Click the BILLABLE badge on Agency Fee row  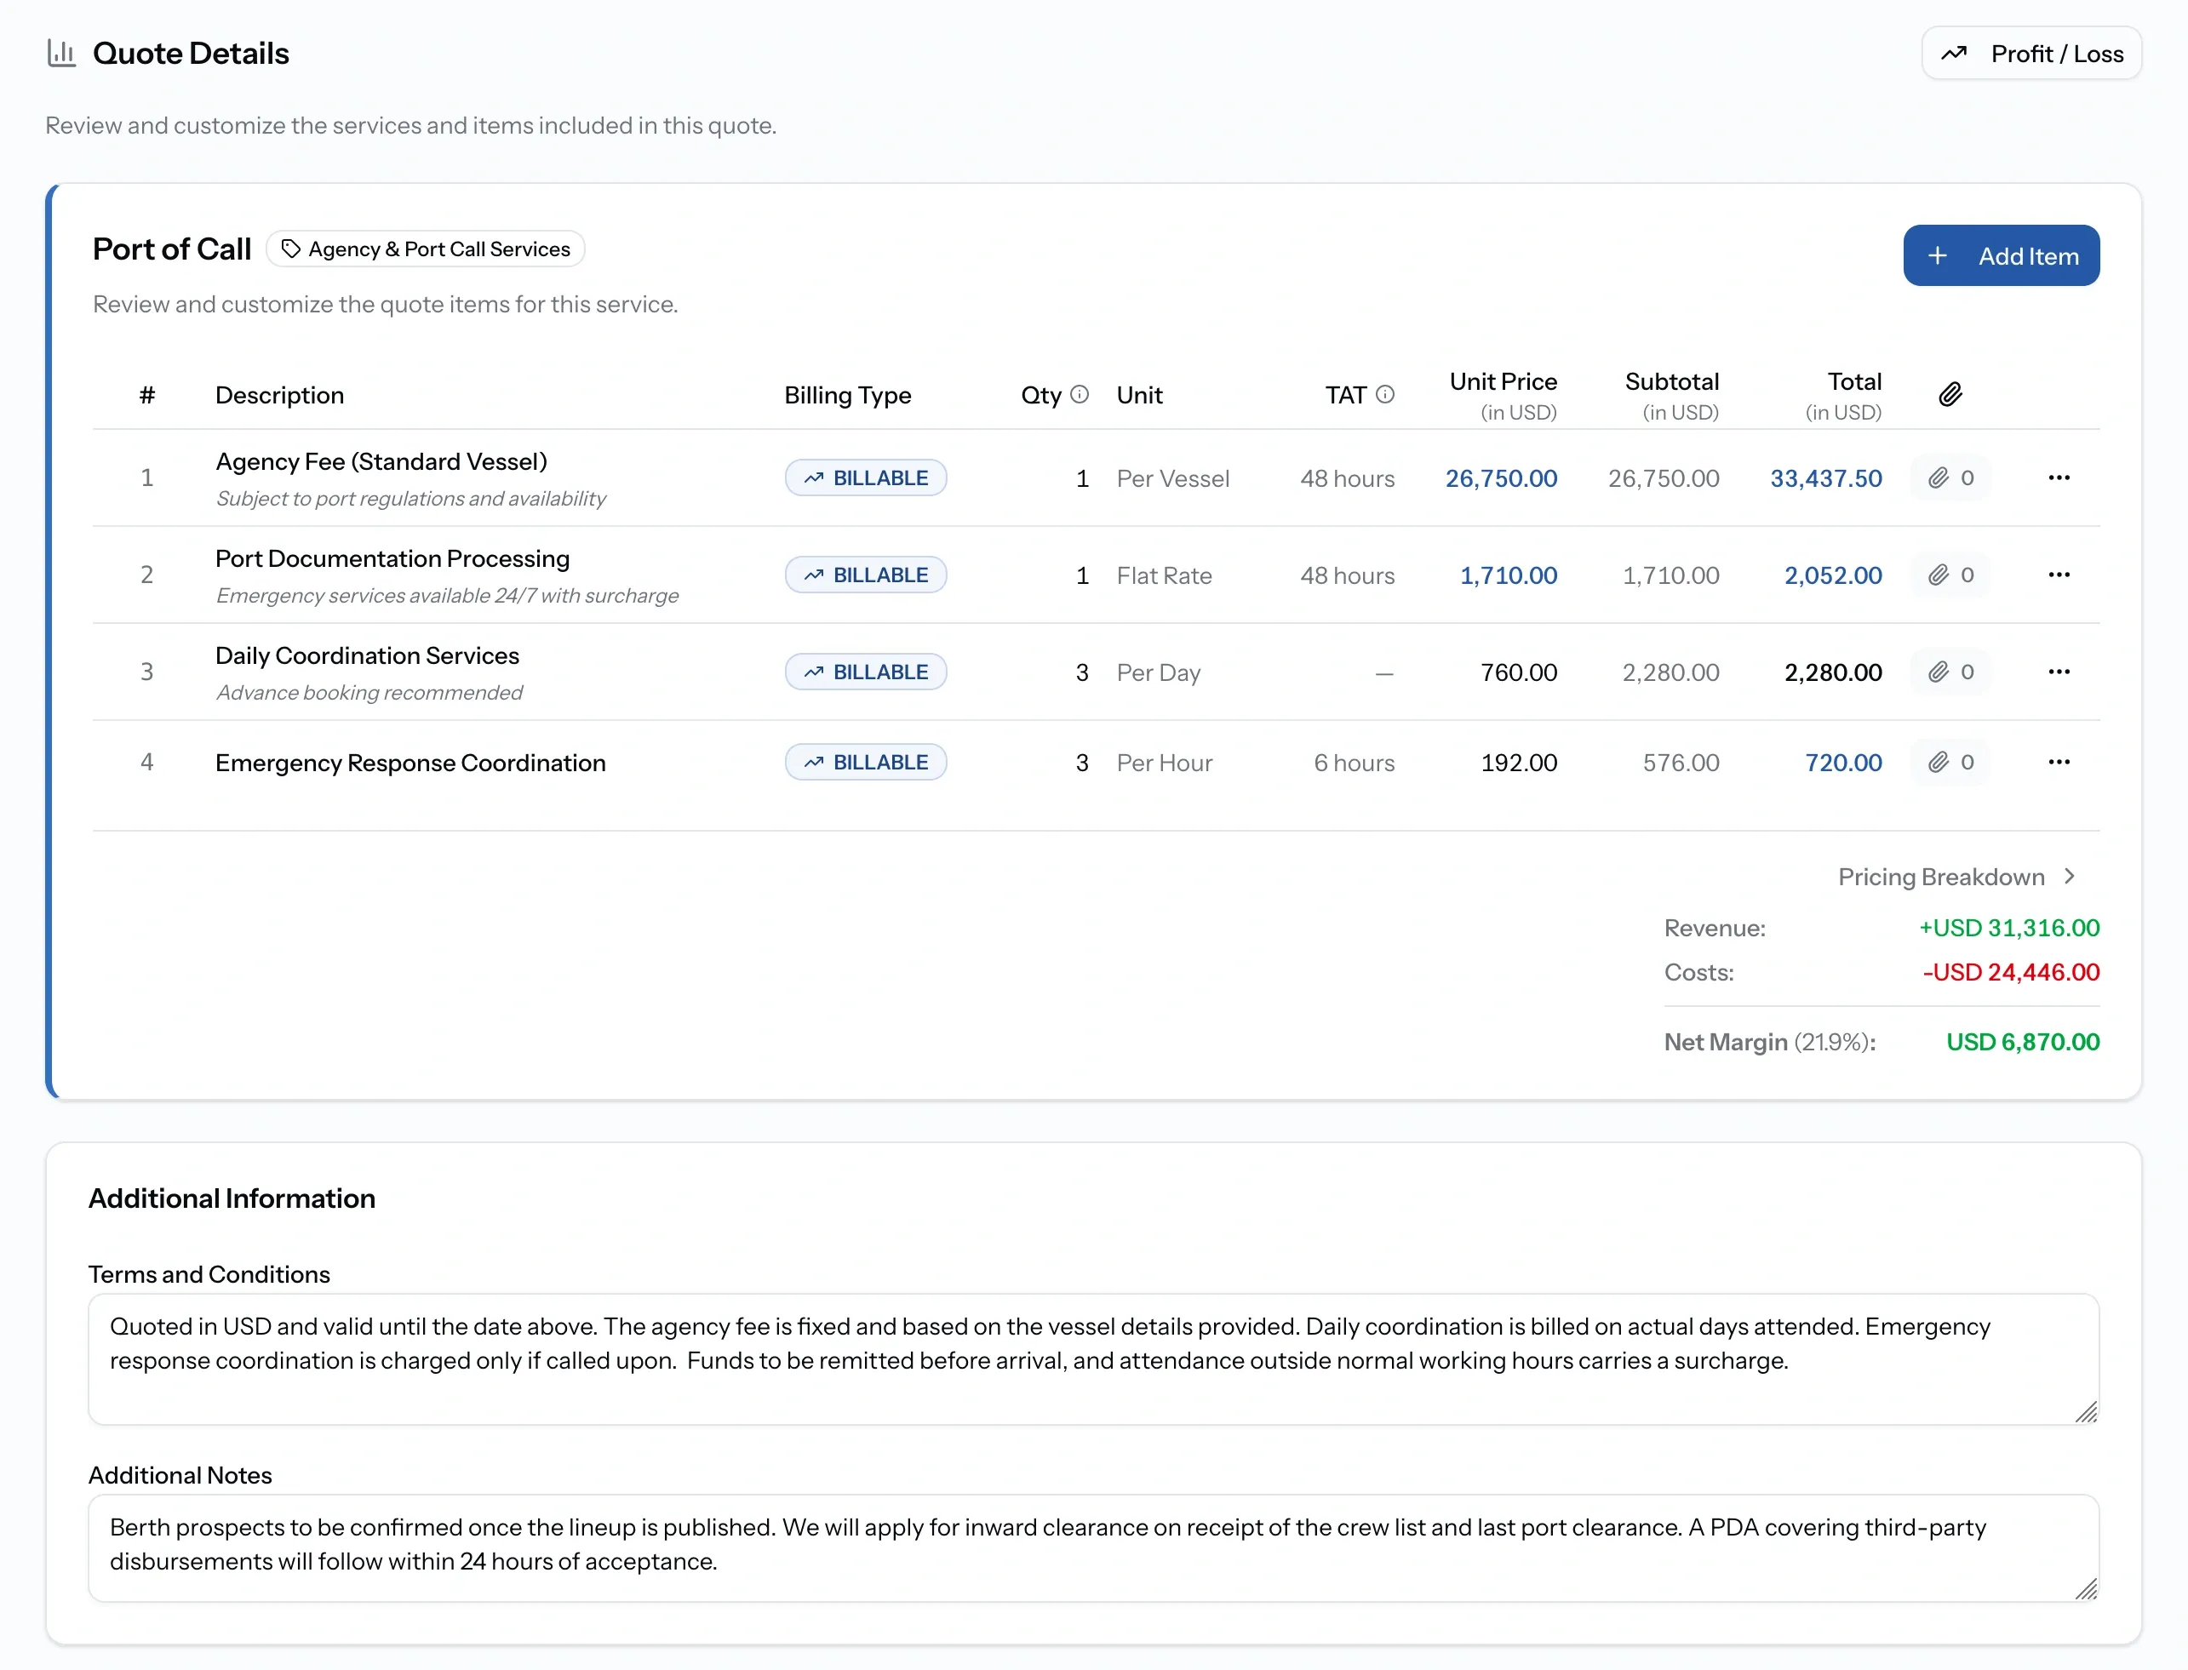pyautogui.click(x=865, y=478)
